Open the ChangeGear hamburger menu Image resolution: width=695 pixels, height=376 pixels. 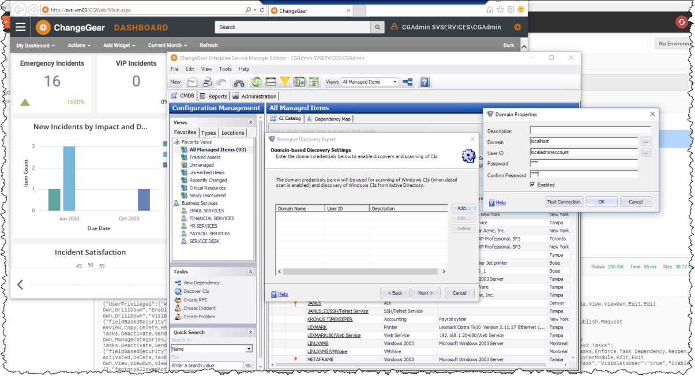click(21, 27)
